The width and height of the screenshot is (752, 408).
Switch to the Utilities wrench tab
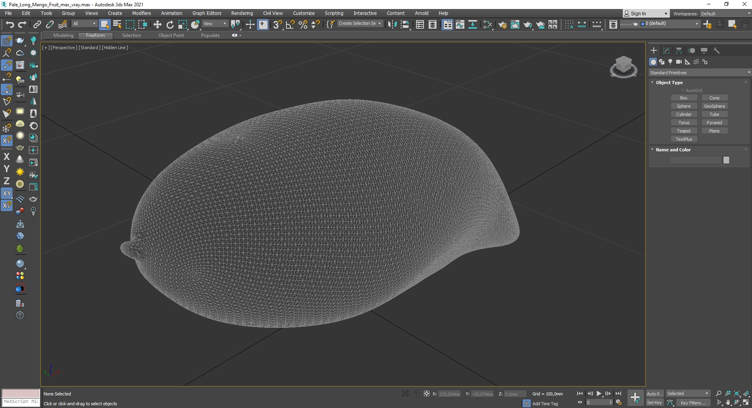pyautogui.click(x=717, y=50)
